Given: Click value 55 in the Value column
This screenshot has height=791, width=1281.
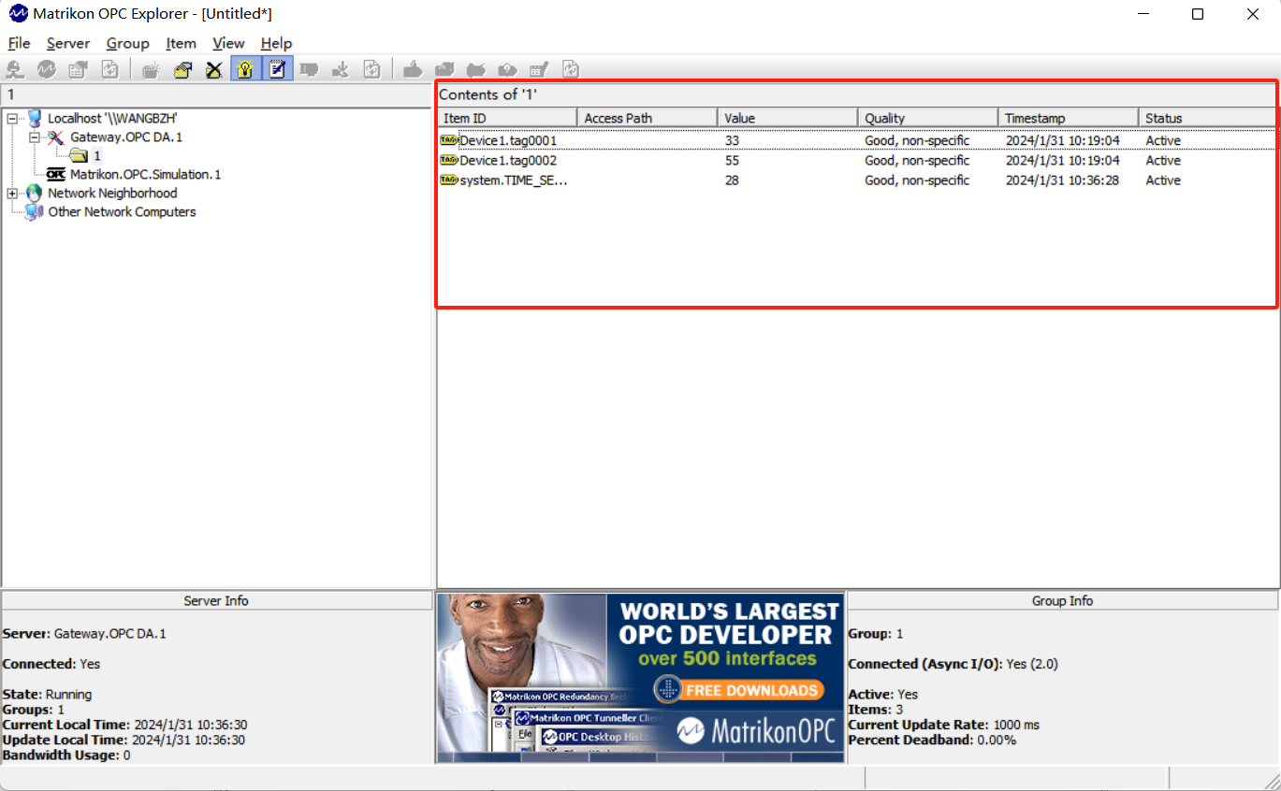Looking at the screenshot, I should pyautogui.click(x=732, y=160).
